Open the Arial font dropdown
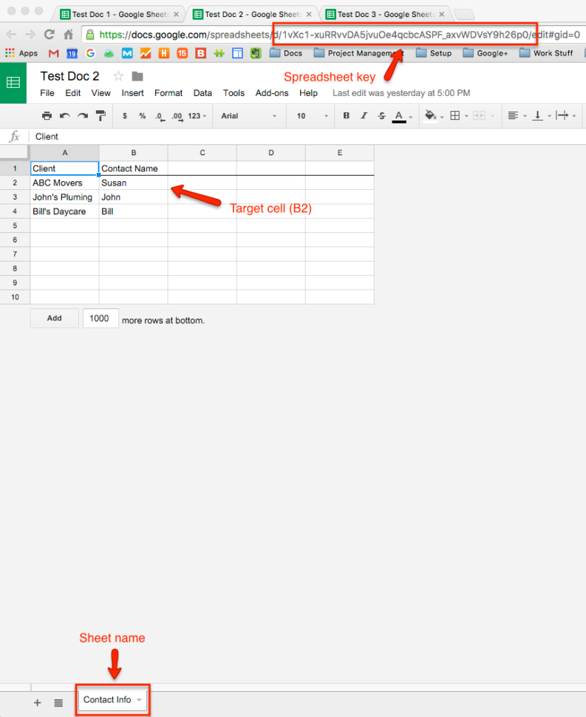 click(248, 116)
